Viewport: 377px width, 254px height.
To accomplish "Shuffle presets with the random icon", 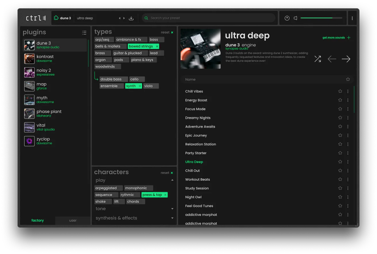I will [318, 59].
